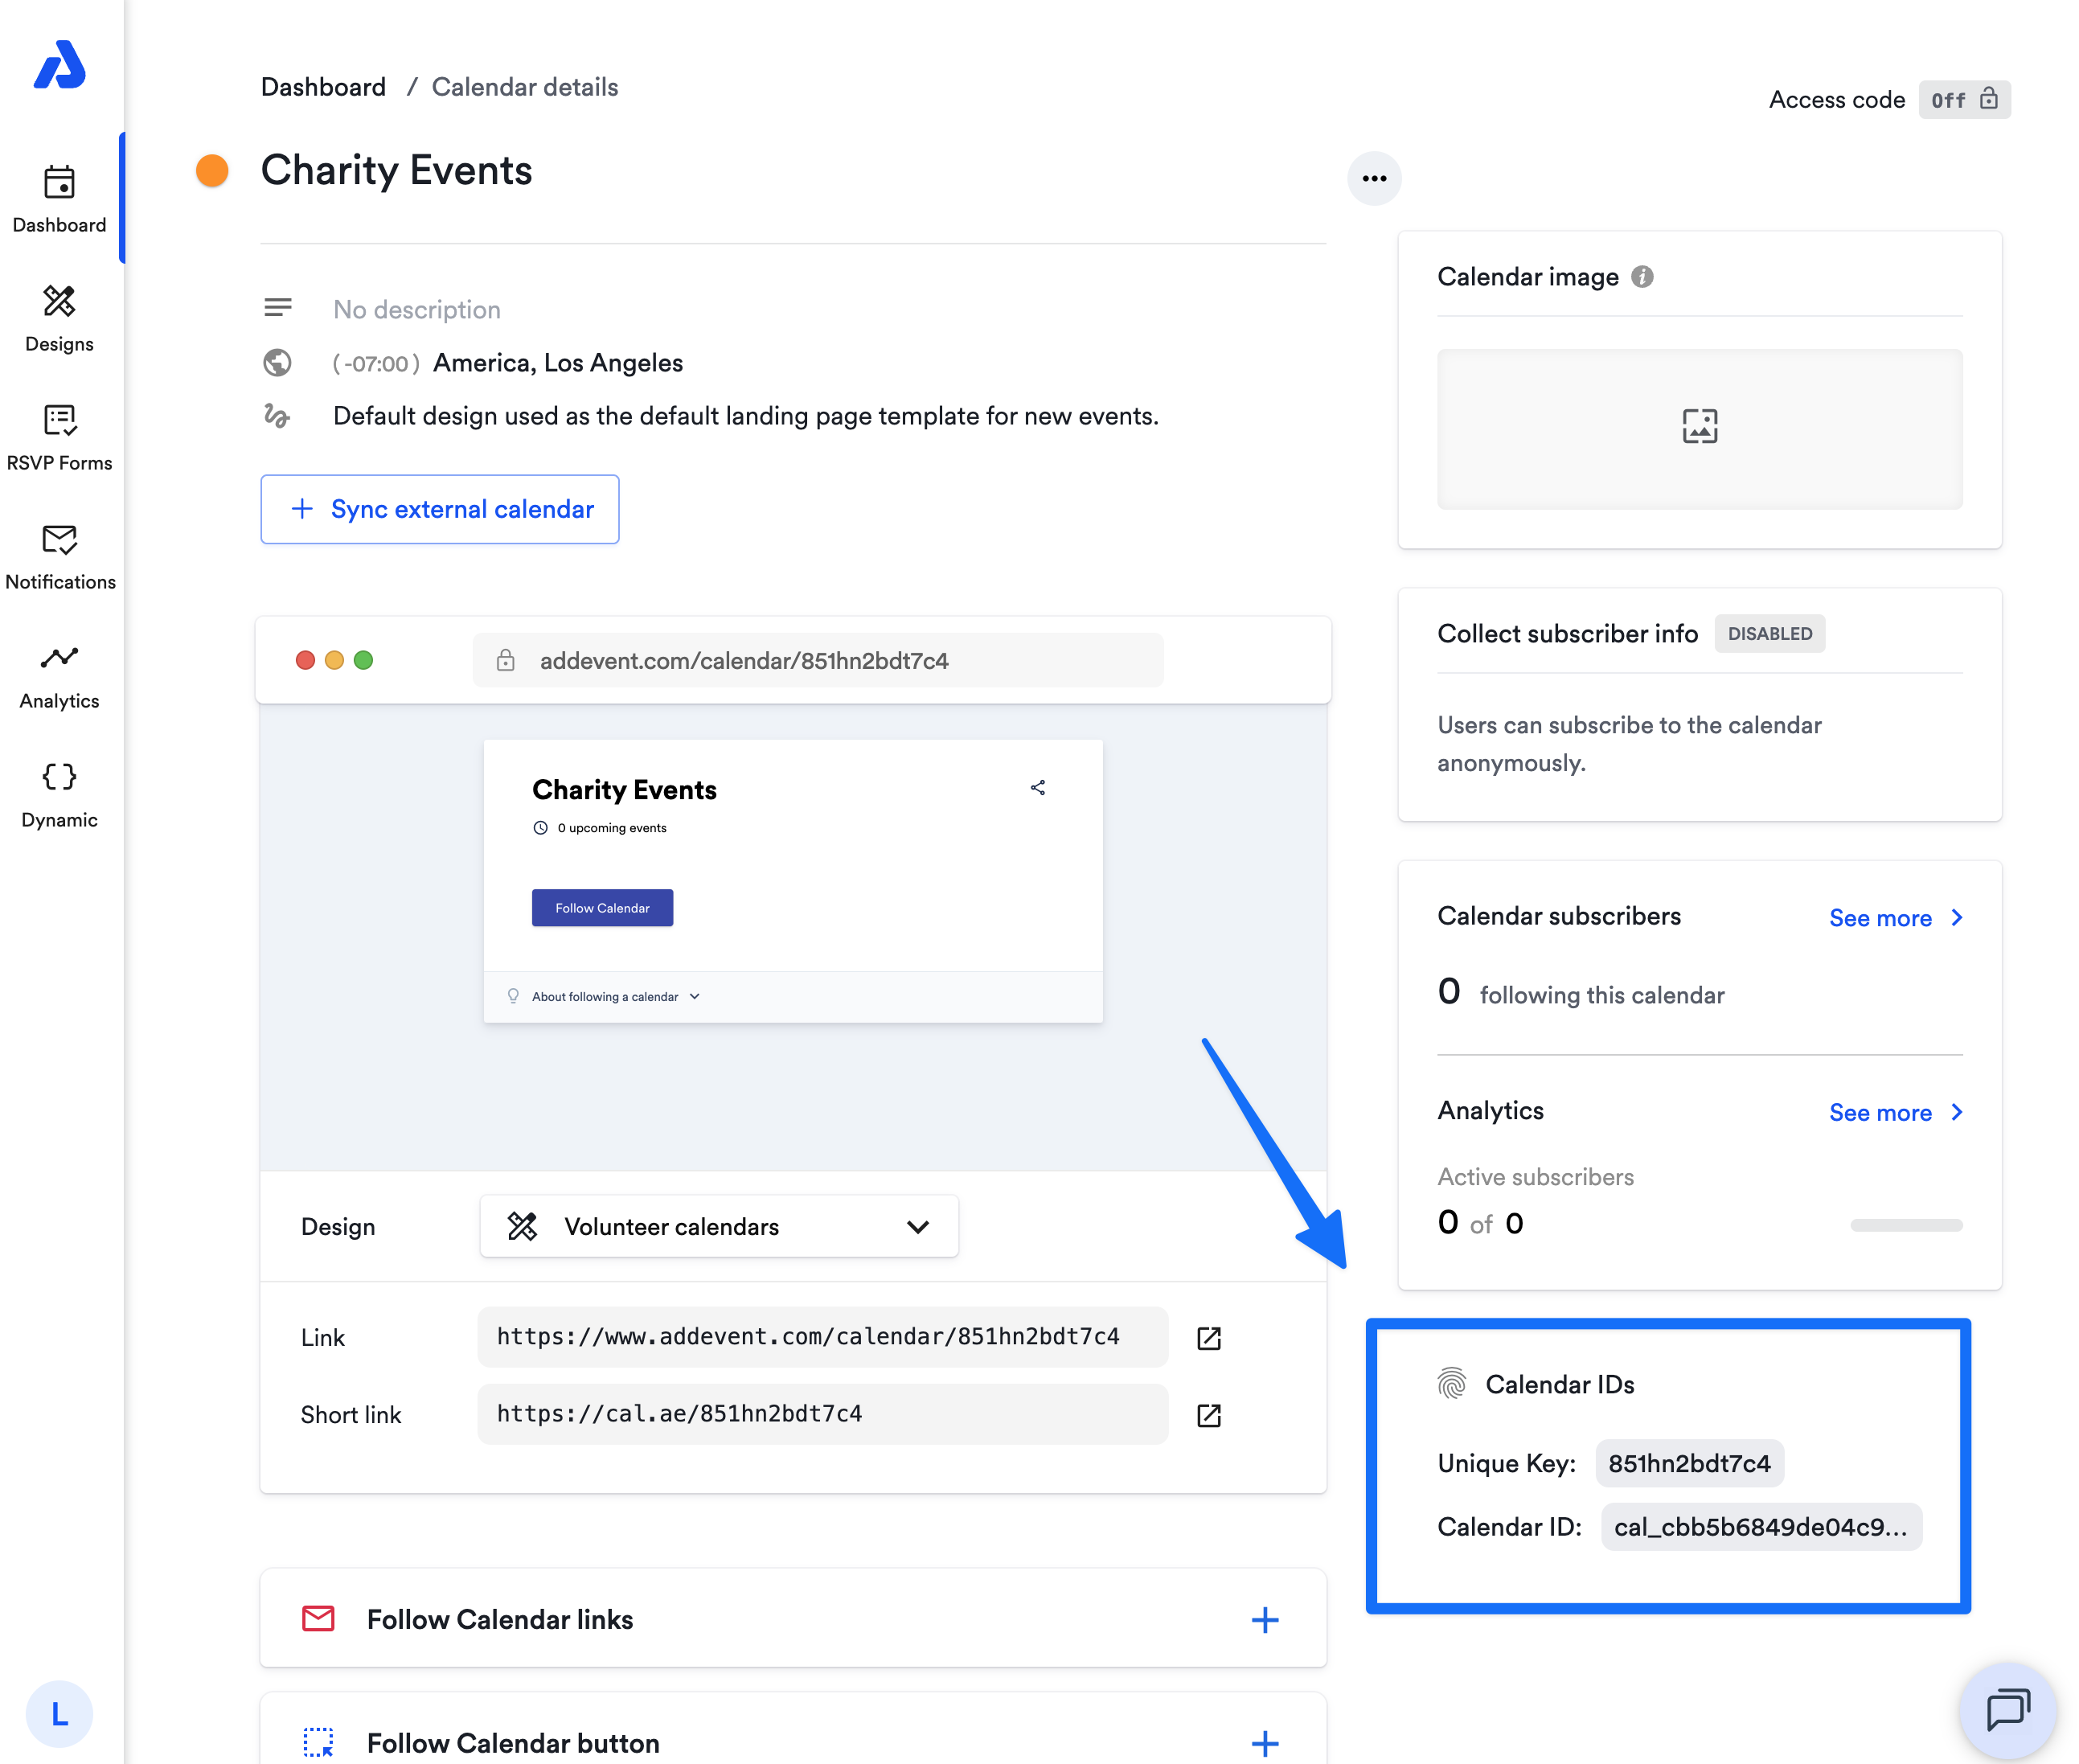Open the Short link in new tab icon
2079x1764 pixels.
pyautogui.click(x=1209, y=1415)
